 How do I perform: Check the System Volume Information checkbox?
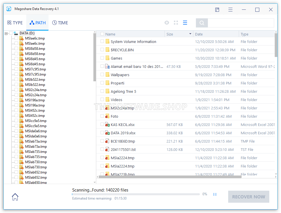[x=102, y=41]
